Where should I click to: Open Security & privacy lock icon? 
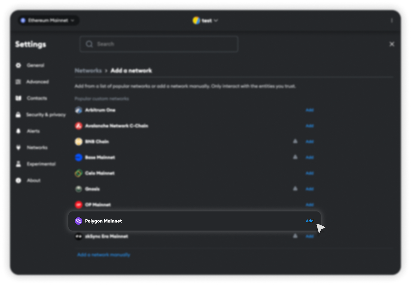pos(18,115)
